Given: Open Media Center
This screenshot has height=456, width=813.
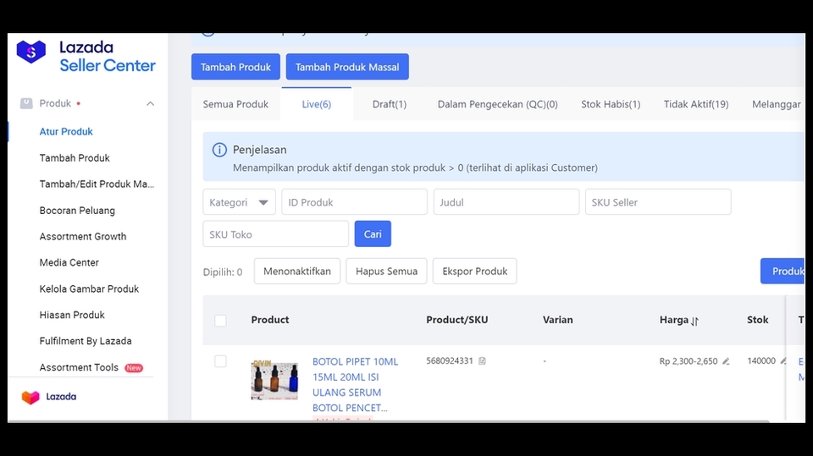Looking at the screenshot, I should pos(69,263).
